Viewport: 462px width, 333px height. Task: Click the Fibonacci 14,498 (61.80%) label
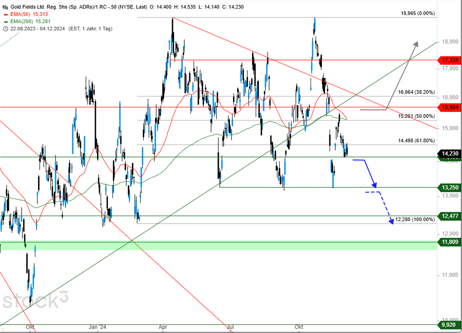(416, 140)
